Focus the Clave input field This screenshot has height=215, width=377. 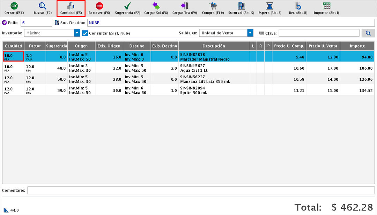click(x=319, y=33)
